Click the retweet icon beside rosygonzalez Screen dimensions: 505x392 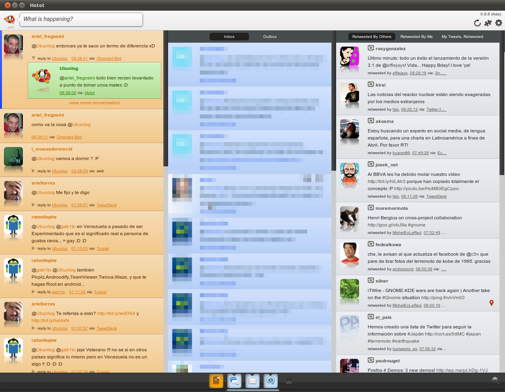(x=371, y=48)
